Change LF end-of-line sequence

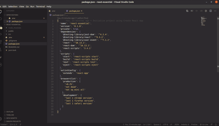point(171,125)
